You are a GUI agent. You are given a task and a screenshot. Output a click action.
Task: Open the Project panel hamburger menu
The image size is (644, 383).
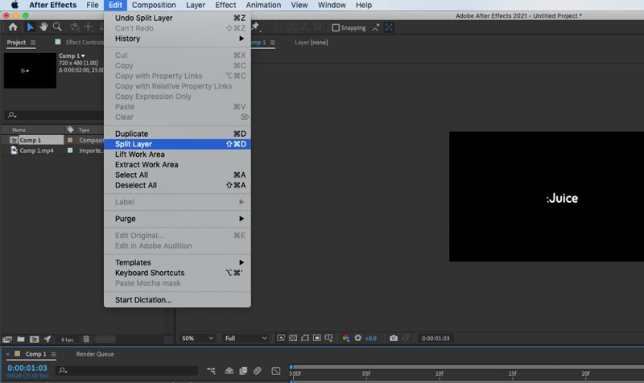coord(33,43)
